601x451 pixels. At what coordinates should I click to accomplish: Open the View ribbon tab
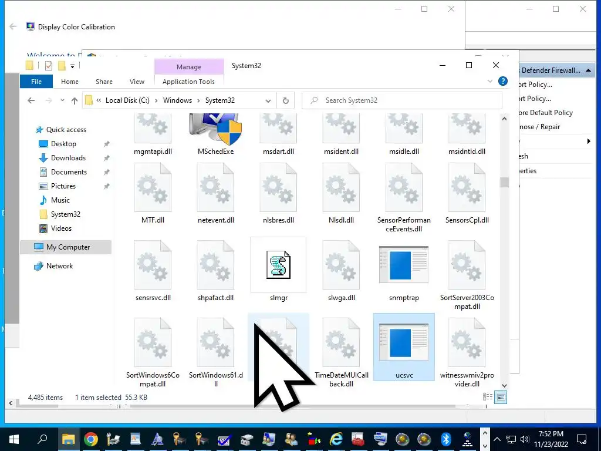(x=137, y=81)
